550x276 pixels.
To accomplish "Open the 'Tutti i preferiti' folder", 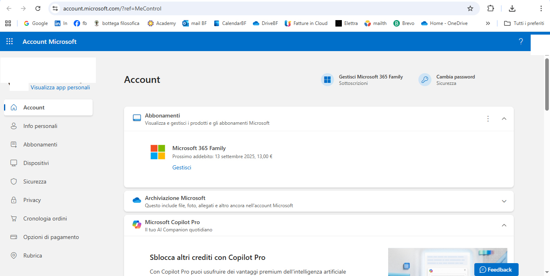I will [524, 23].
